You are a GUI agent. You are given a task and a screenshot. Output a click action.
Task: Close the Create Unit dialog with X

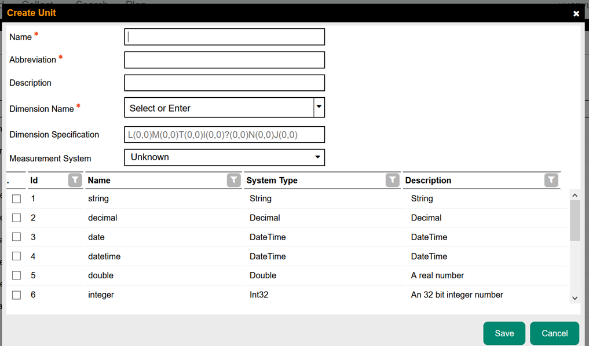576,13
